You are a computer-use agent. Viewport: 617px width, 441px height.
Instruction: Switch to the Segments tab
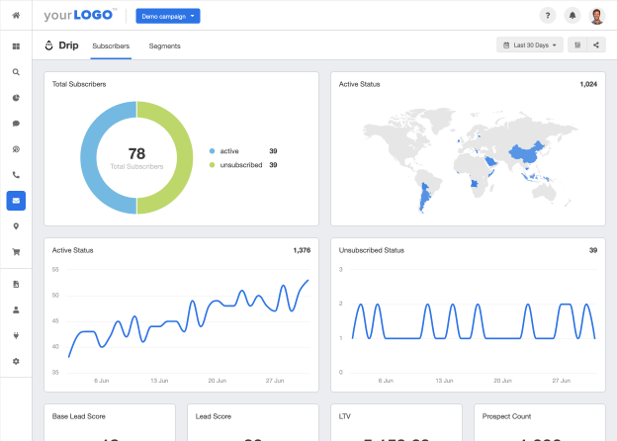[164, 45]
